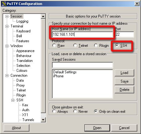Open the Bell settings category
The image size is (141, 134).
point(19,36)
